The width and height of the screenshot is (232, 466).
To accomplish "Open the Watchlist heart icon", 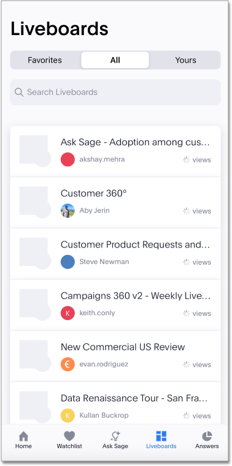I will [x=69, y=436].
